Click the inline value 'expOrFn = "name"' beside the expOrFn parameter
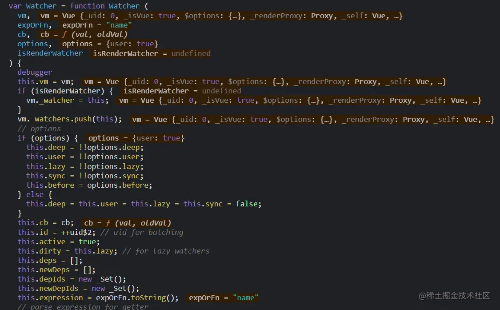500x310 pixels. (96, 25)
